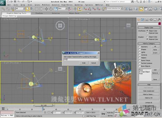162x118 pixels.
Task: Select the Bind to Space Warp tool
Action: tap(13, 9)
